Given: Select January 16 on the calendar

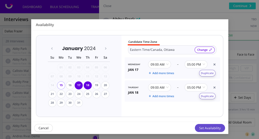Looking at the screenshot, I should (70, 85).
